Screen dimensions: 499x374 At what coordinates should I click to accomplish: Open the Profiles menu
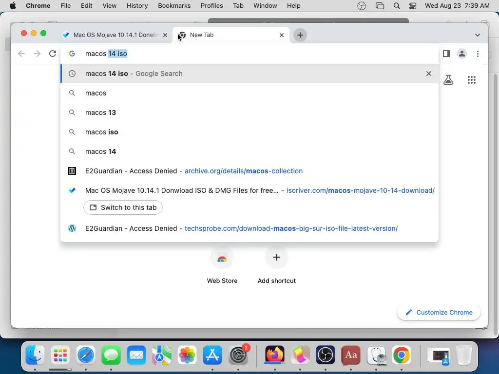click(x=211, y=6)
